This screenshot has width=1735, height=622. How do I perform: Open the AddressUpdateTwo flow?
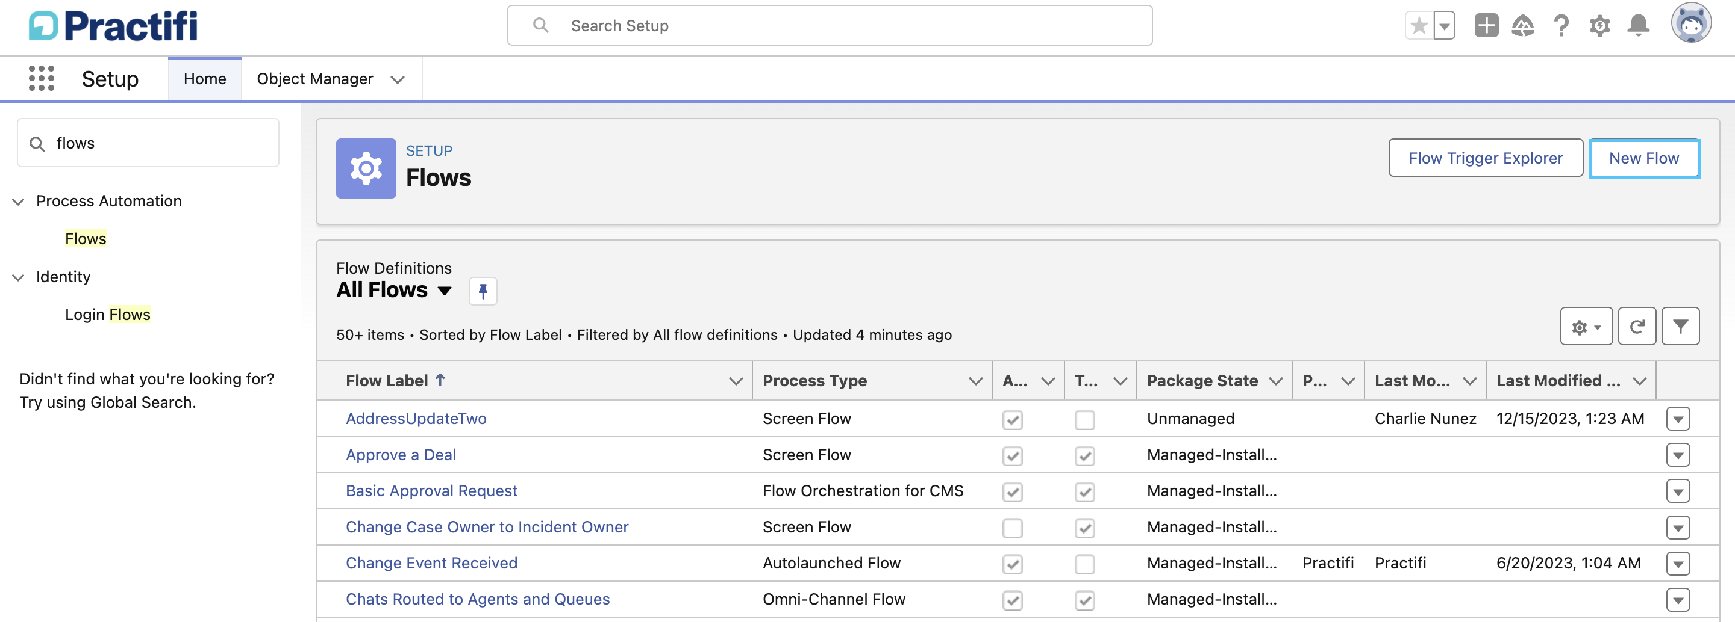click(416, 418)
